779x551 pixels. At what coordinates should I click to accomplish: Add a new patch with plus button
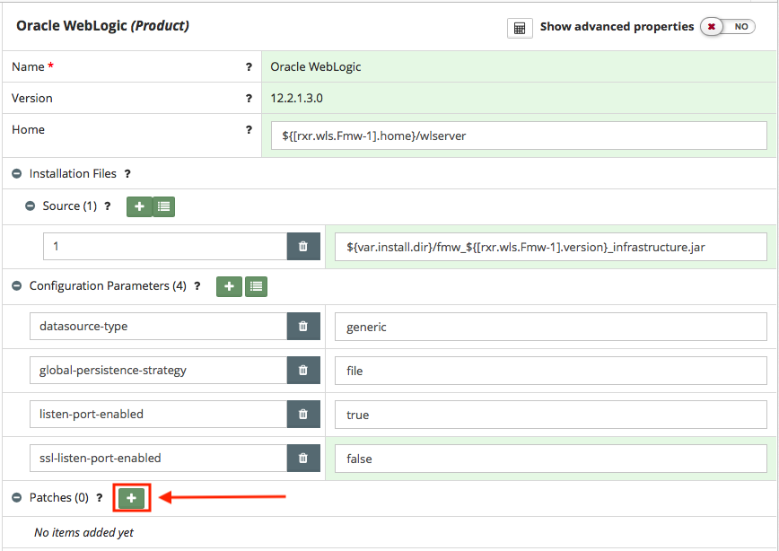131,497
